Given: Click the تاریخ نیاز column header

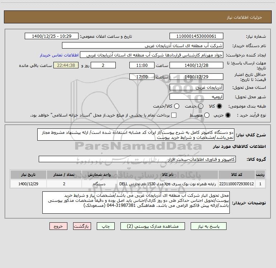Looking at the screenshot, I should (28, 174).
